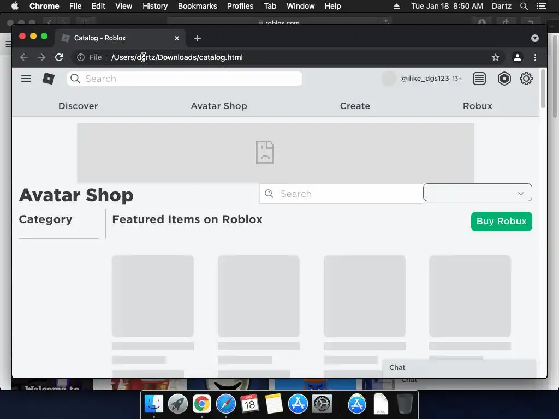Click the first placeholder item thumbnail
This screenshot has width=559, height=419.
pyautogui.click(x=153, y=296)
